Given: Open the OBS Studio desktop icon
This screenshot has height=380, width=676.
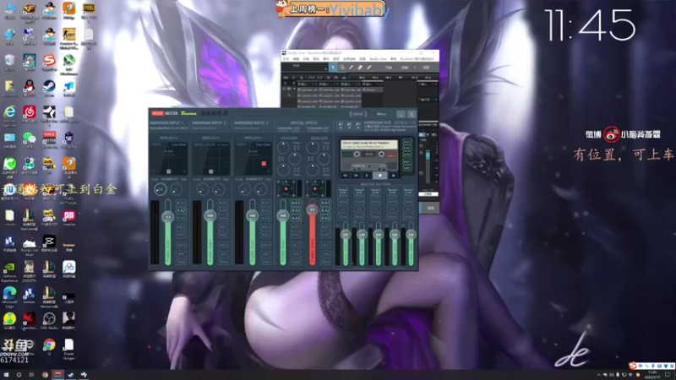Looking at the screenshot, I should [x=49, y=321].
